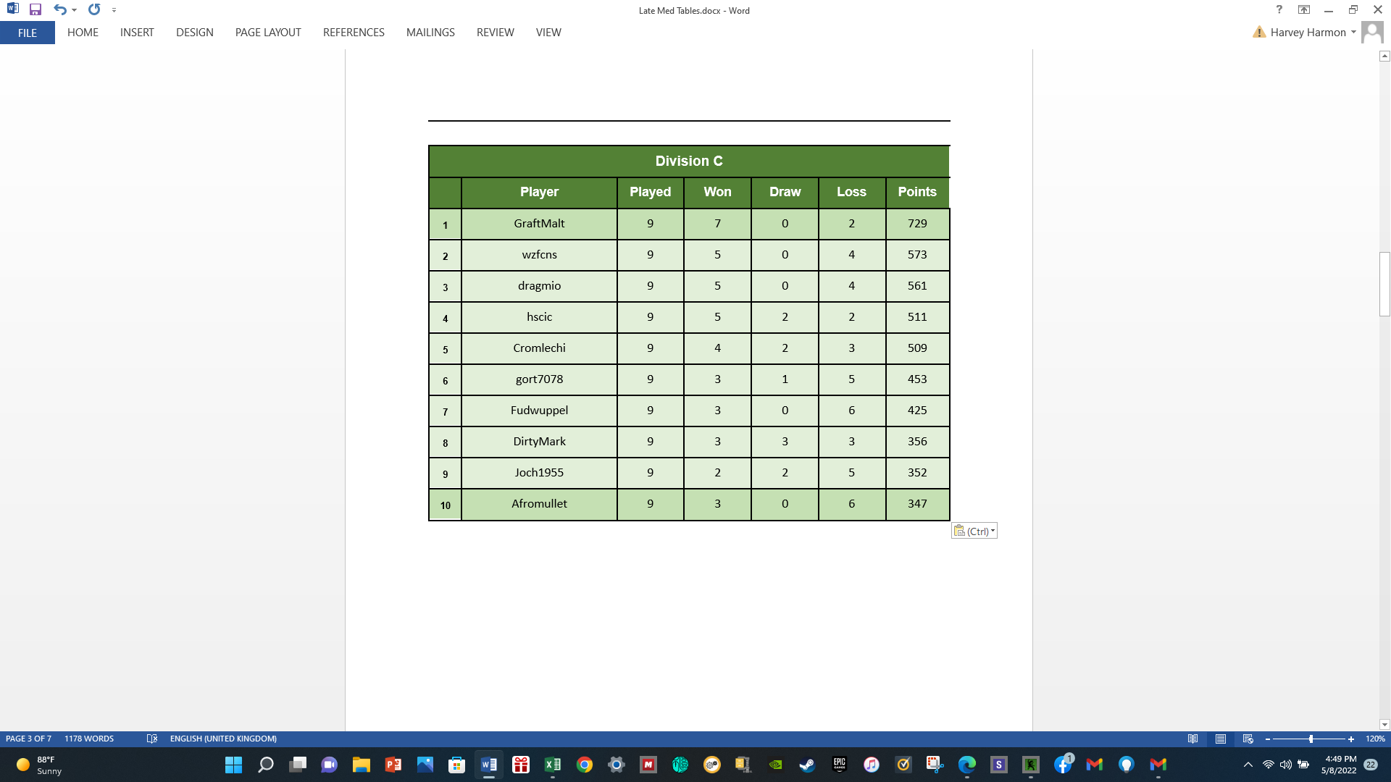Open Microsoft Store from taskbar
1391x782 pixels.
click(456, 765)
